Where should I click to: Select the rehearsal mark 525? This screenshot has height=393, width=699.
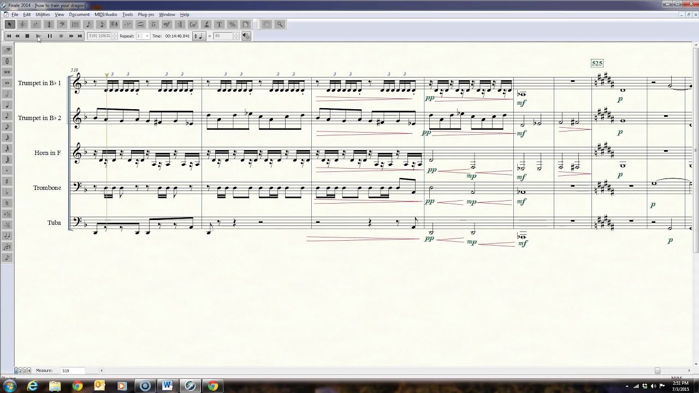[x=597, y=63]
